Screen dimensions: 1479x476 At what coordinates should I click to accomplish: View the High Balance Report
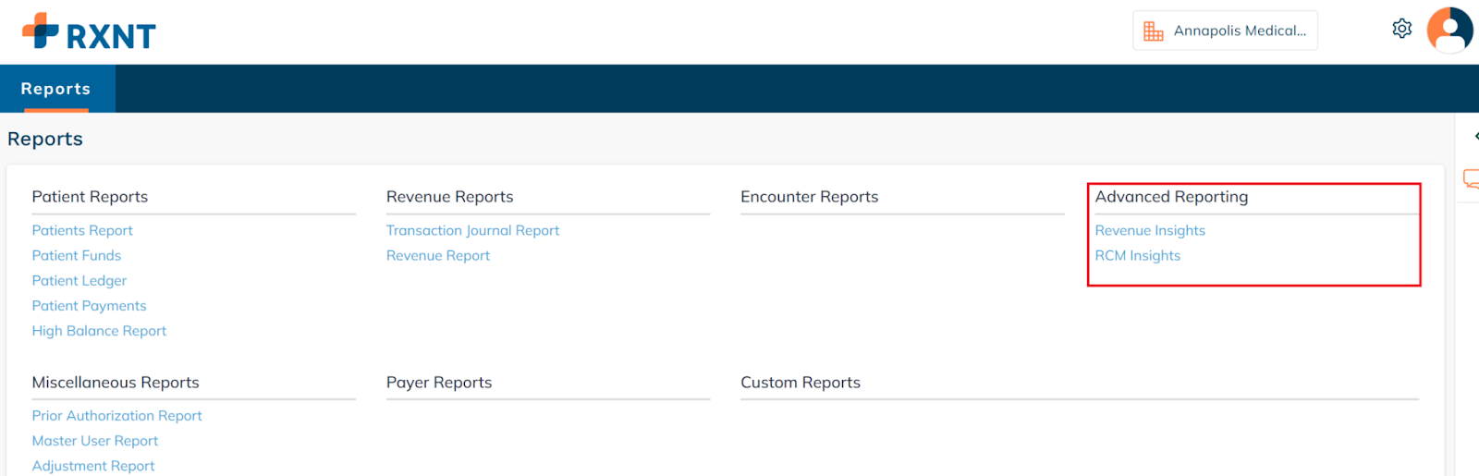tap(99, 330)
